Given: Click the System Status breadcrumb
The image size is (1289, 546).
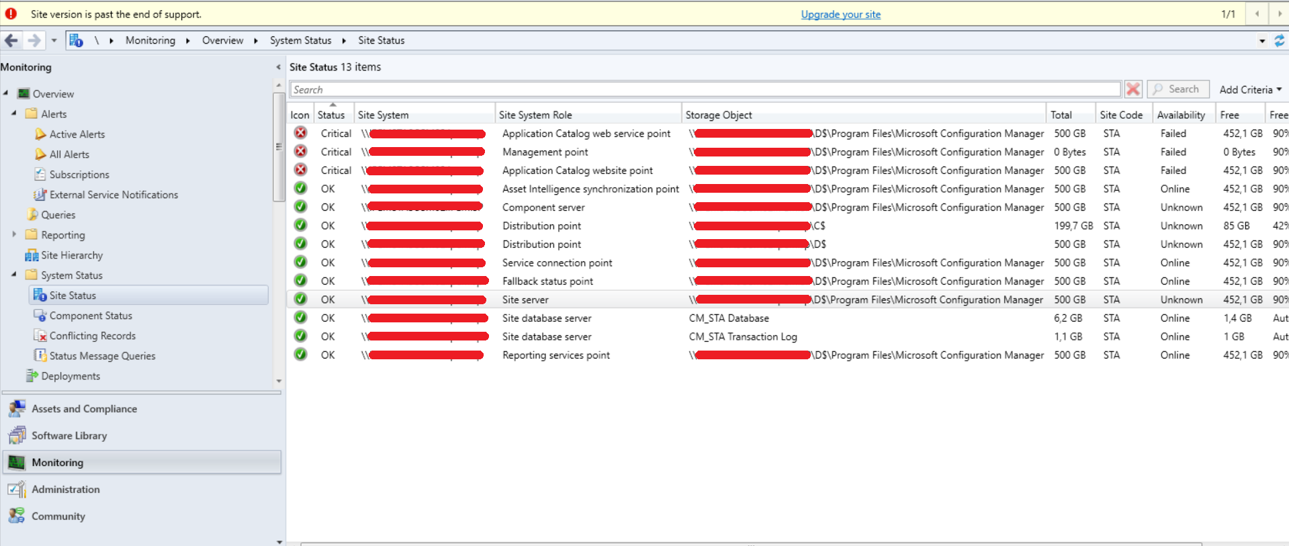Looking at the screenshot, I should 300,40.
